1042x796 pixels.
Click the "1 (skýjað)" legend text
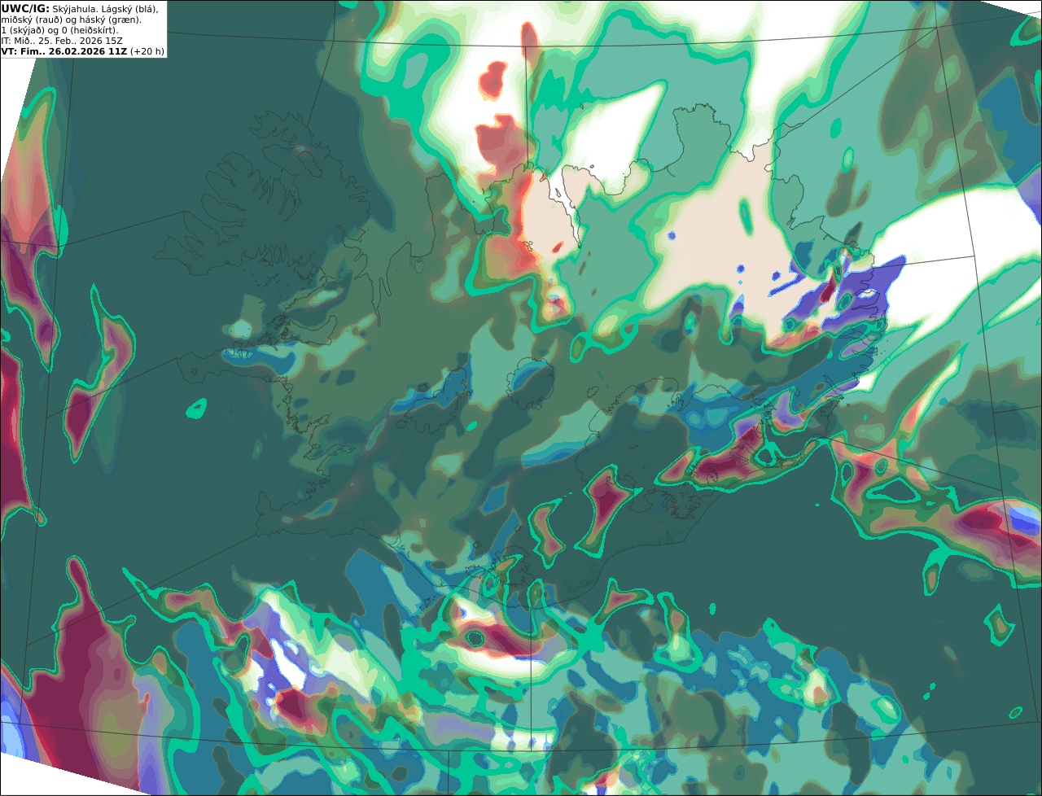tap(23, 31)
